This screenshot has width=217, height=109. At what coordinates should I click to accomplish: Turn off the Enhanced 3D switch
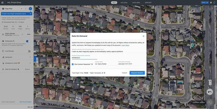[28, 41]
